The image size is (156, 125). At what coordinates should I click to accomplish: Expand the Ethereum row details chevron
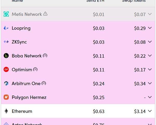[149, 111]
